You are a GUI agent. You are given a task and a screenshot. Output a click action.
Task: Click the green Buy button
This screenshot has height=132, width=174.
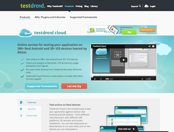point(129,32)
